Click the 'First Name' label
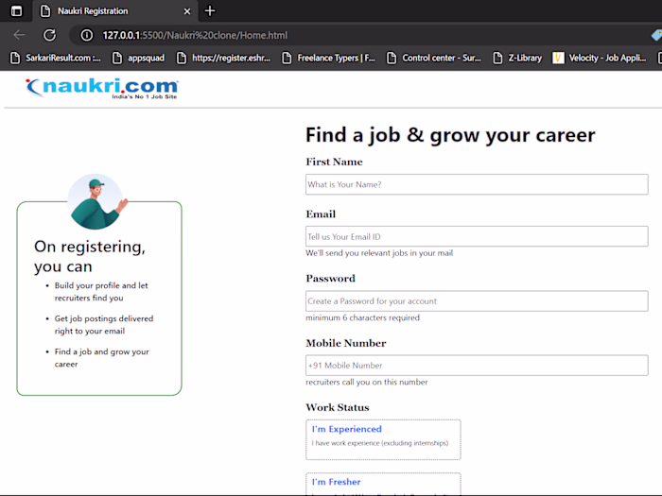 [334, 162]
